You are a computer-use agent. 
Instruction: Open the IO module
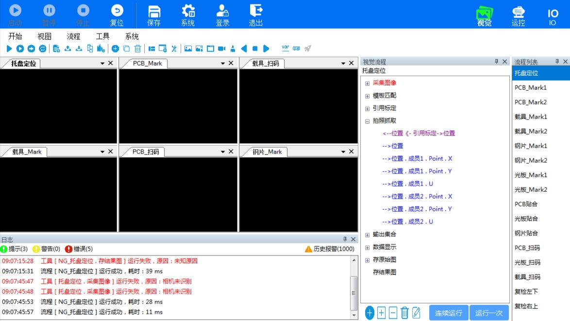(553, 17)
